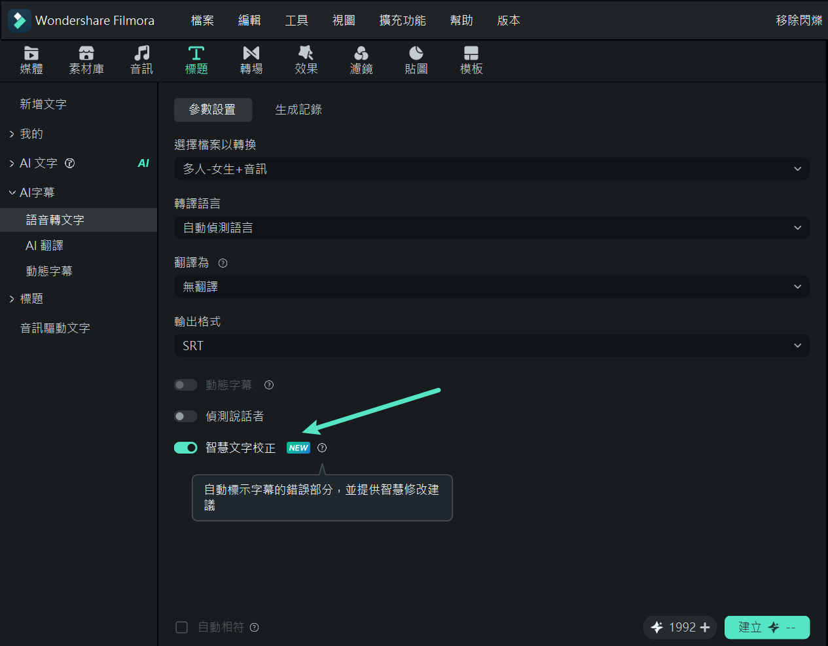Open the 工具 menu
Screen dimensions: 828x646
click(297, 20)
